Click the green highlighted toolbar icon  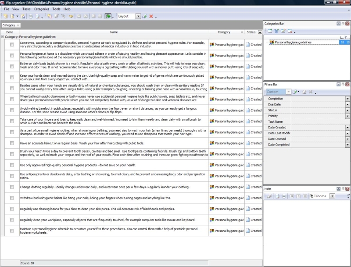[108, 16]
